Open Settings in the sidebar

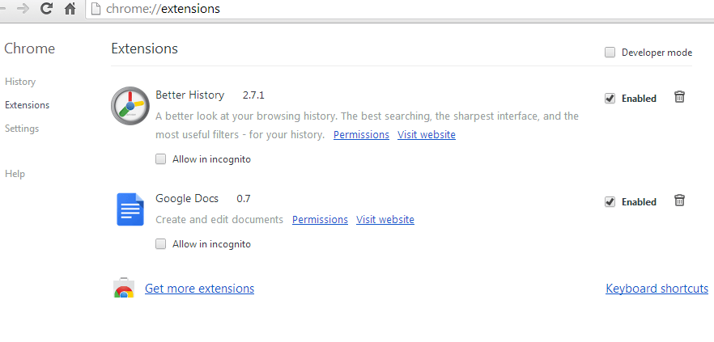pyautogui.click(x=22, y=129)
